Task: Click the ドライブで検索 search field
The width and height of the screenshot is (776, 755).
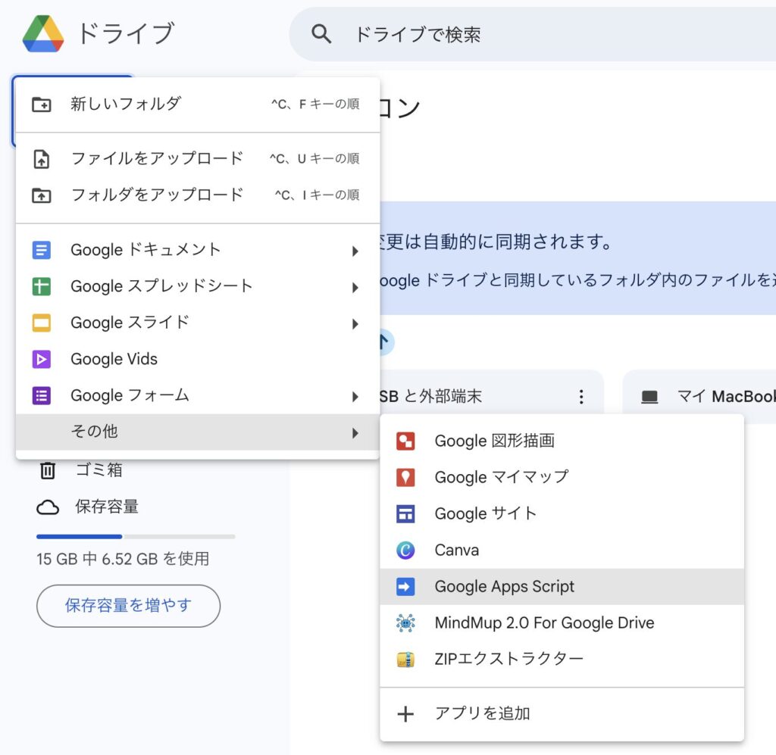Action: 530,34
